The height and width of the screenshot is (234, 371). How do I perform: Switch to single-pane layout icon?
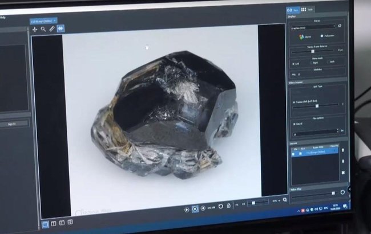[46, 223]
